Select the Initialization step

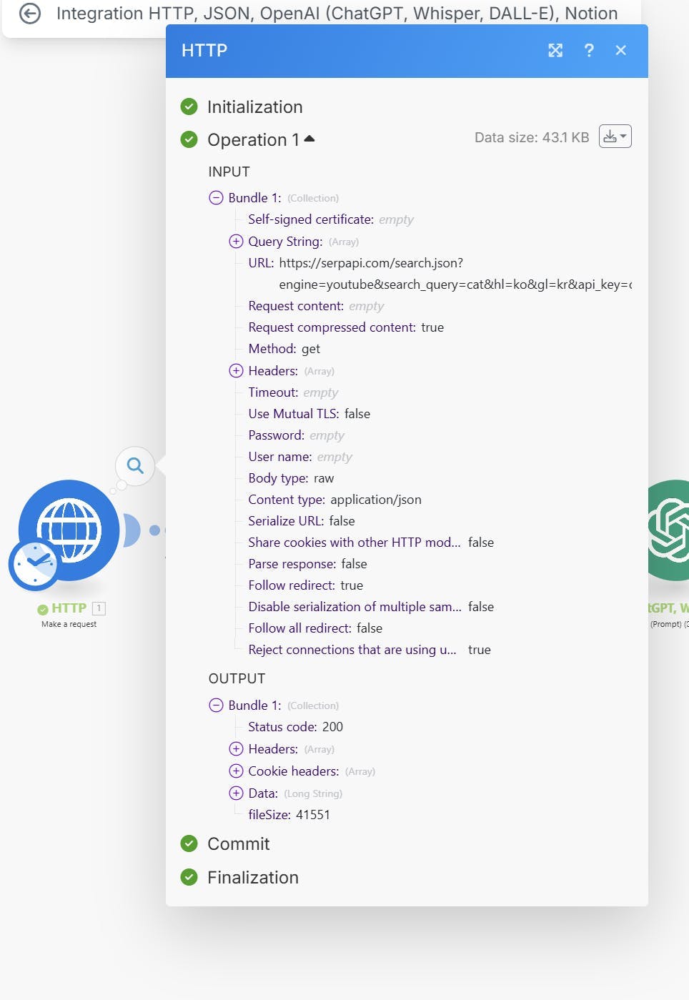[x=254, y=107]
